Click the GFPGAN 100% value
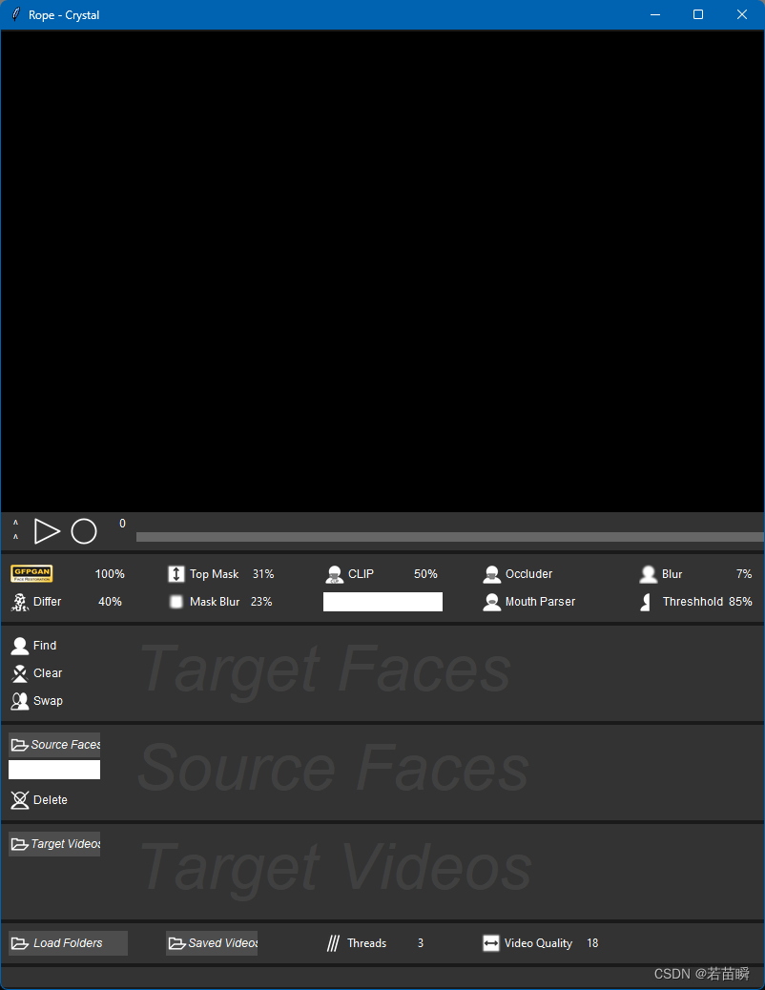Image resolution: width=765 pixels, height=990 pixels. click(x=110, y=574)
